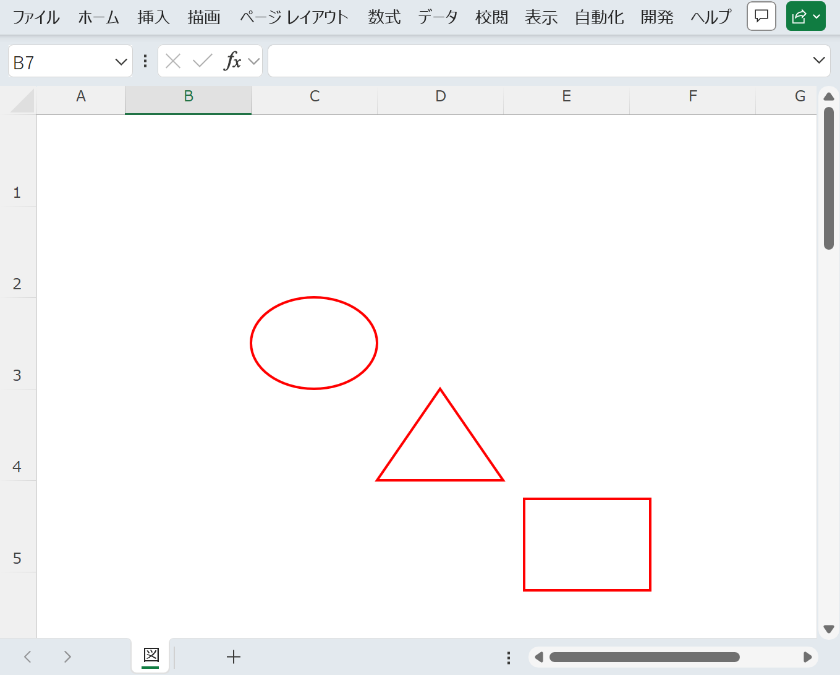Click the formula enter checkmark icon

pyautogui.click(x=202, y=61)
